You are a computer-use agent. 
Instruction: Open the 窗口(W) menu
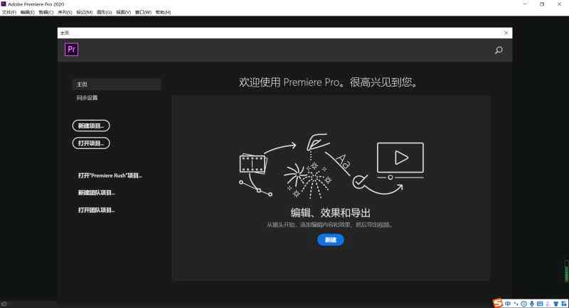144,12
